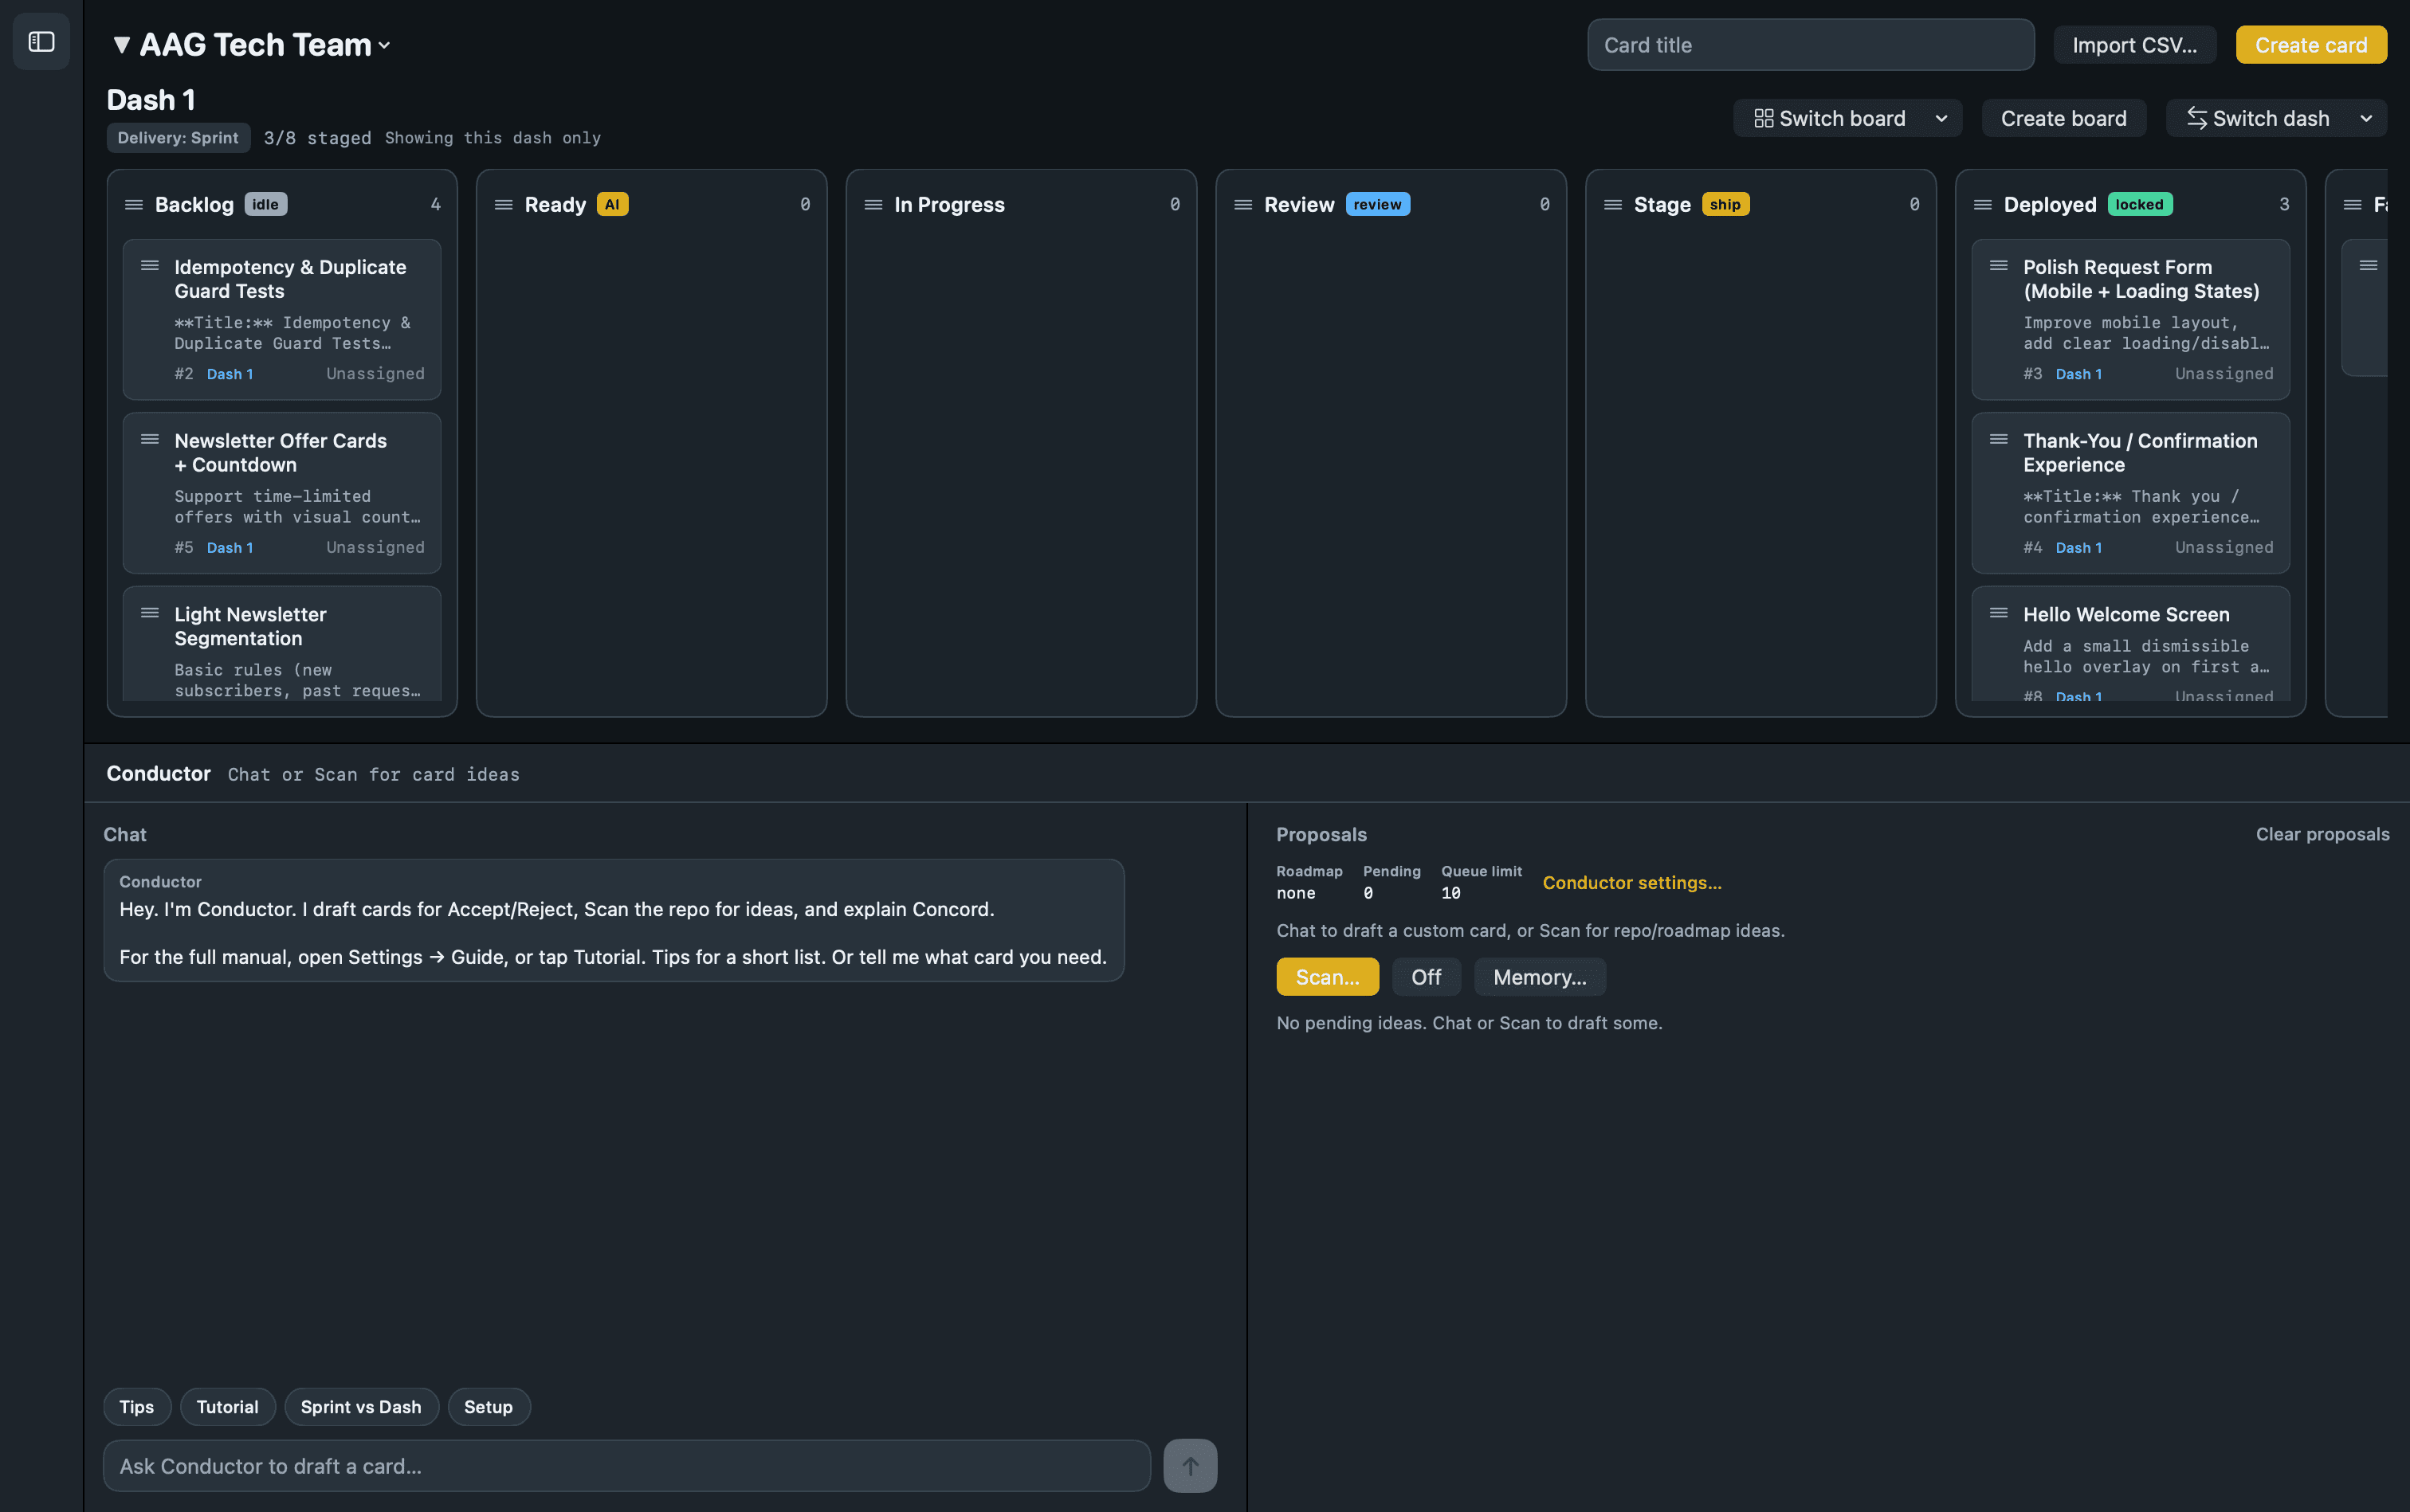Click the review badge on Review column
The width and height of the screenshot is (2410, 1512).
click(1378, 205)
